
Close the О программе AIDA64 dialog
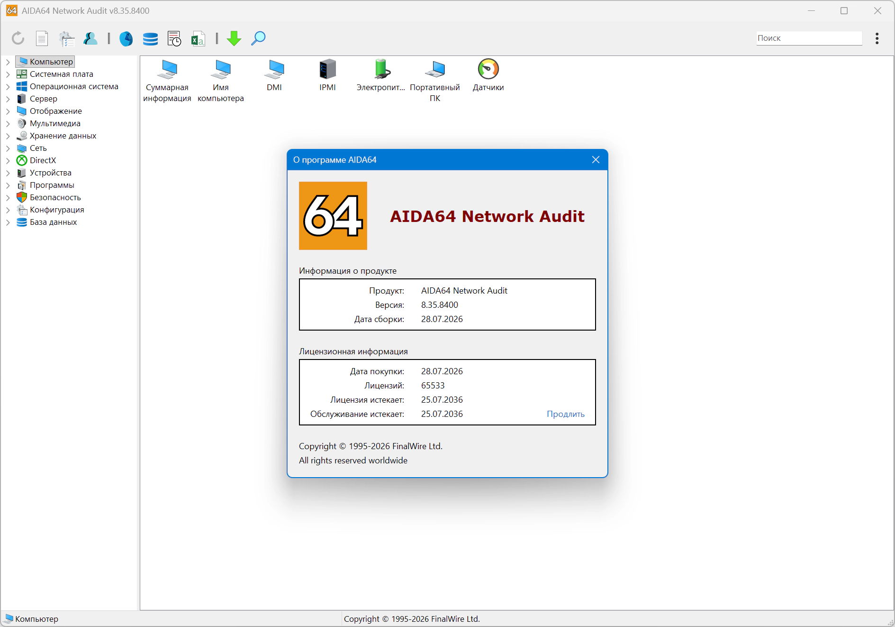596,160
